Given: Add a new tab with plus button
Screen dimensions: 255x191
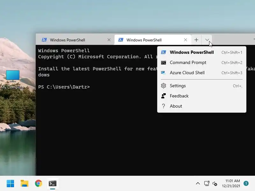Looking at the screenshot, I should pos(196,40).
